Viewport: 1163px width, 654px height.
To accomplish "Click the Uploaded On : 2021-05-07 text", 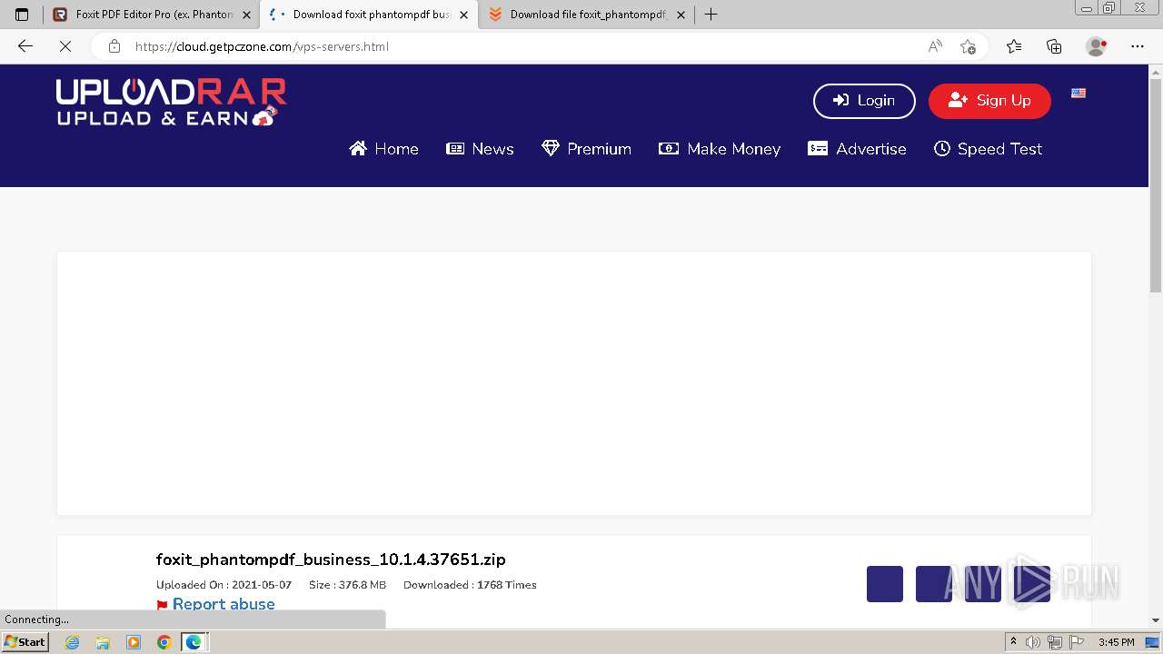I will point(224,585).
